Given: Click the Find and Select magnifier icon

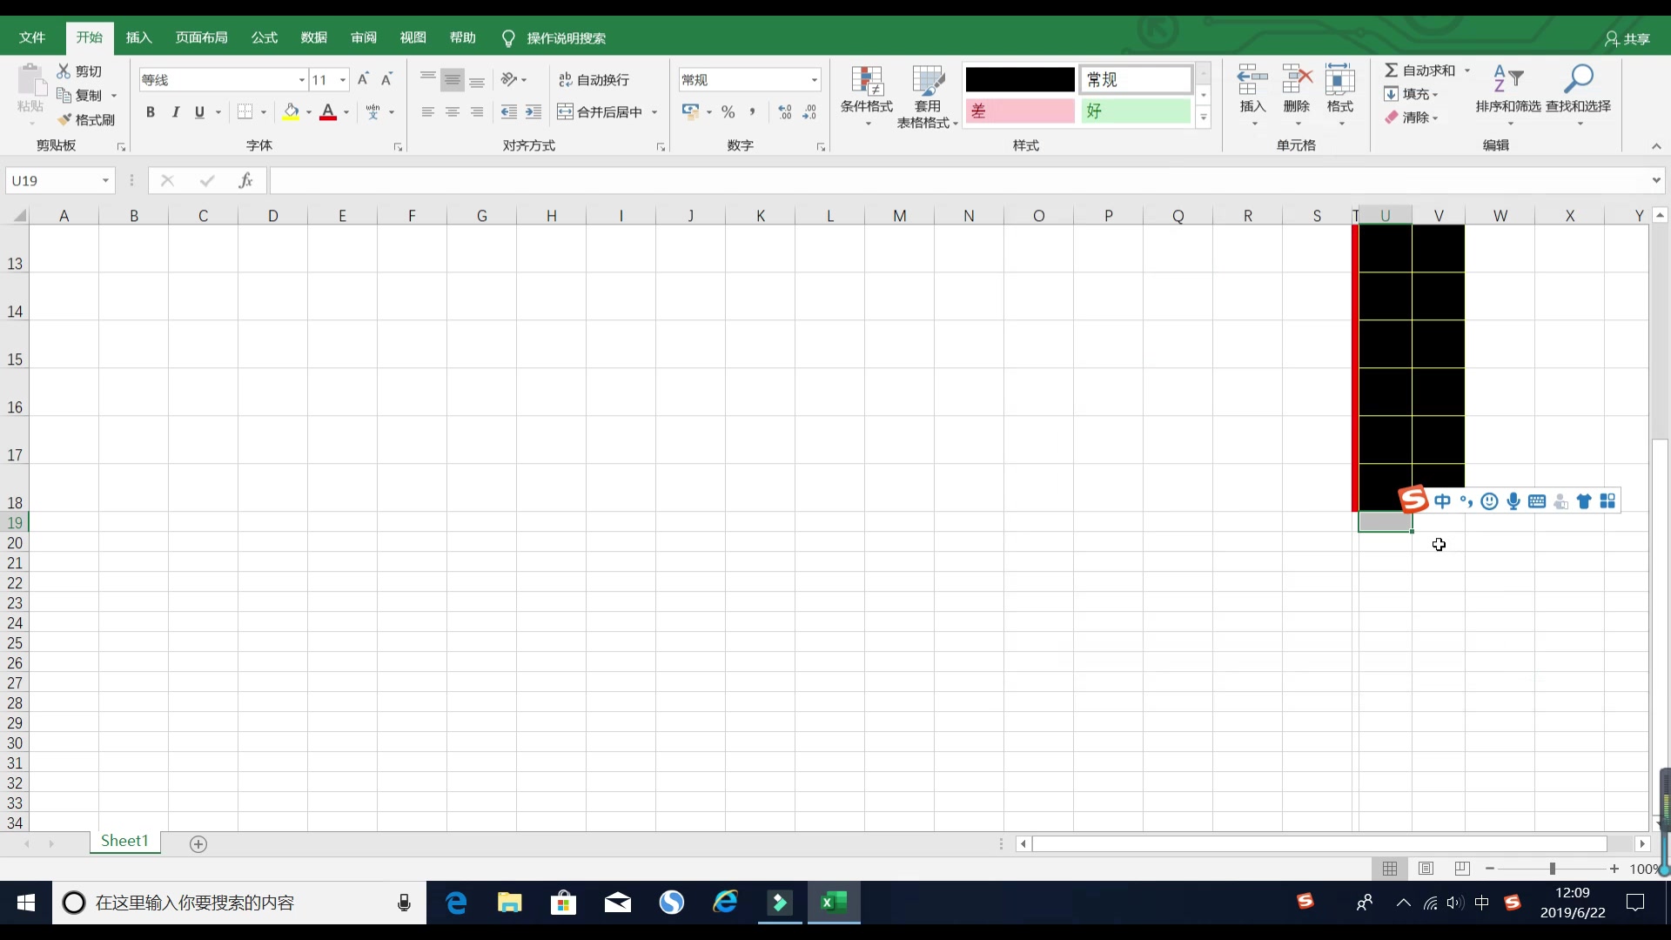Looking at the screenshot, I should pos(1578,80).
